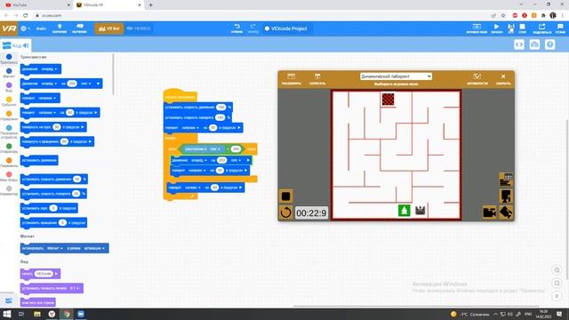Screen dimensions: 569x320
Task: Close the playground window
Action: coord(503,79)
